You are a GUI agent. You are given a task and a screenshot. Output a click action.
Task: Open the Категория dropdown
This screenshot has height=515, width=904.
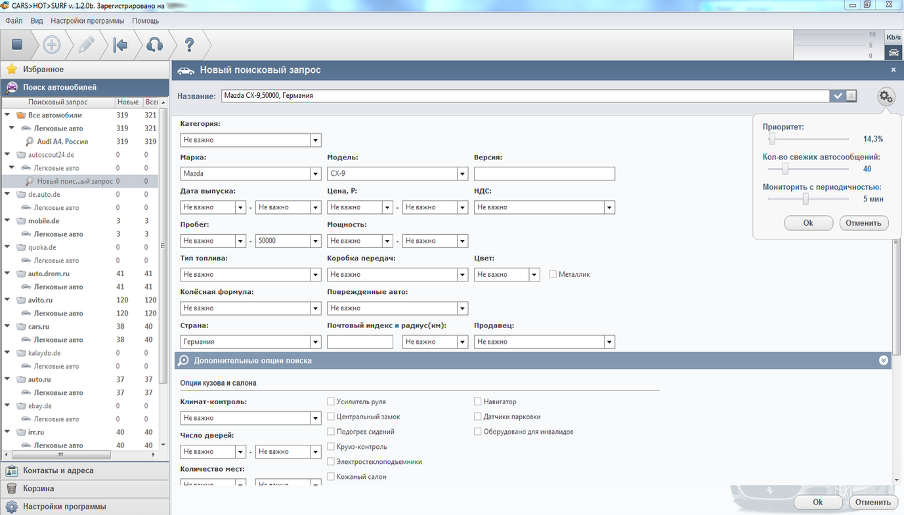[x=250, y=140]
